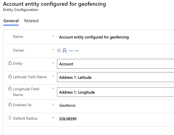Switch to the General tab

(x=11, y=21)
